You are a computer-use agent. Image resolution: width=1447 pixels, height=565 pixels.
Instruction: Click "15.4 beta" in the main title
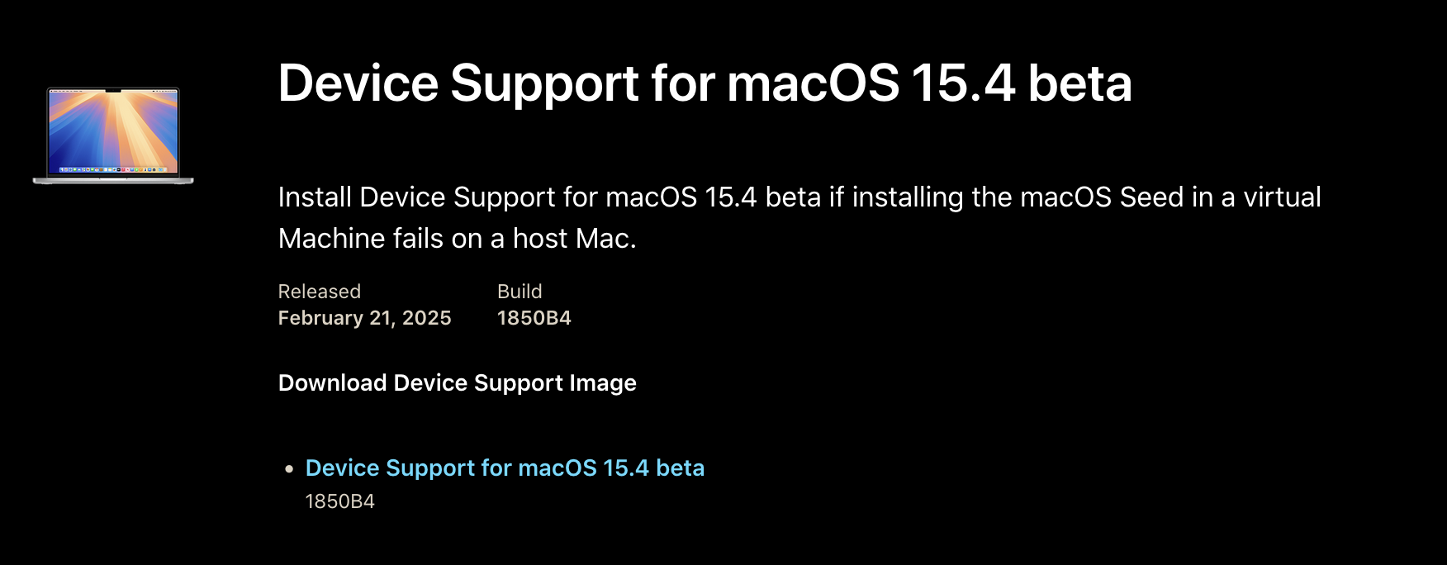point(1022,83)
